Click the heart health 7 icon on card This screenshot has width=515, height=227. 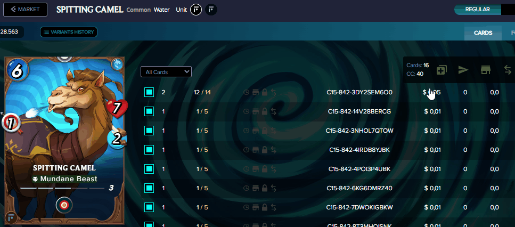(117, 109)
